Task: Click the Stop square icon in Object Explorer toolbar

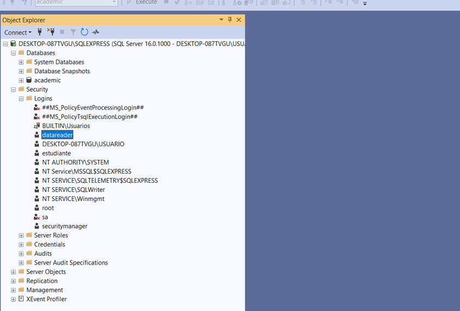Action: pyautogui.click(x=62, y=32)
